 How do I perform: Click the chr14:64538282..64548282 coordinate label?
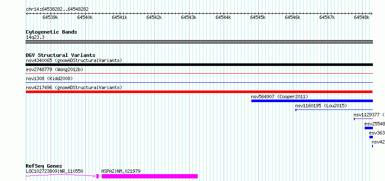pos(57,9)
